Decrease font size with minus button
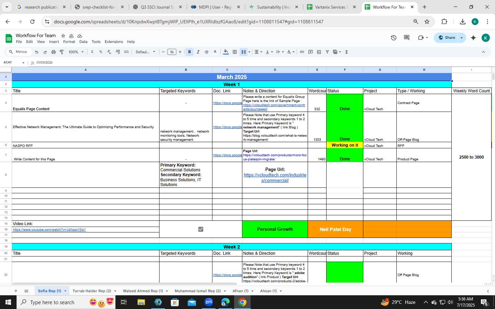The height and width of the screenshot is (309, 495). (x=163, y=52)
